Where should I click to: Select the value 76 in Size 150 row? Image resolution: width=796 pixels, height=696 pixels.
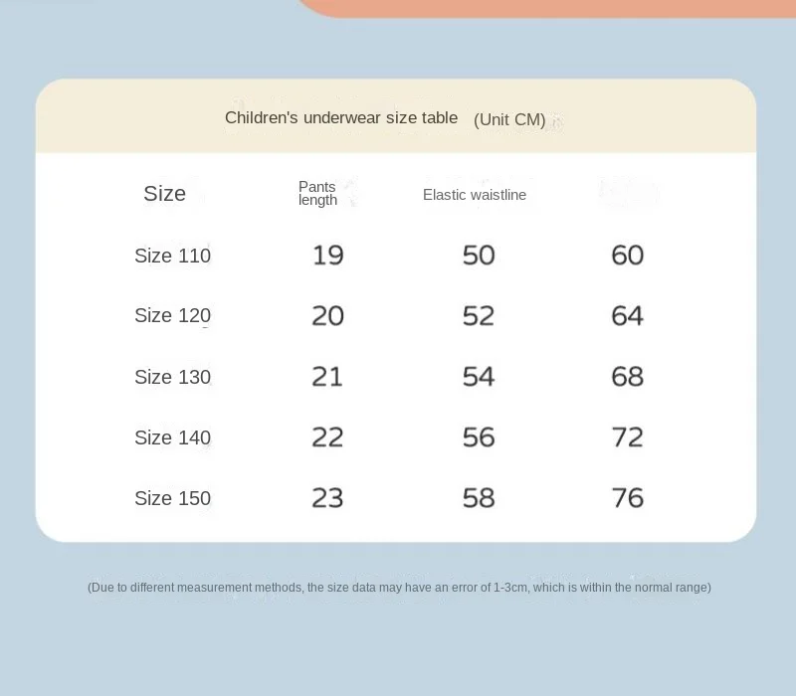point(628,498)
